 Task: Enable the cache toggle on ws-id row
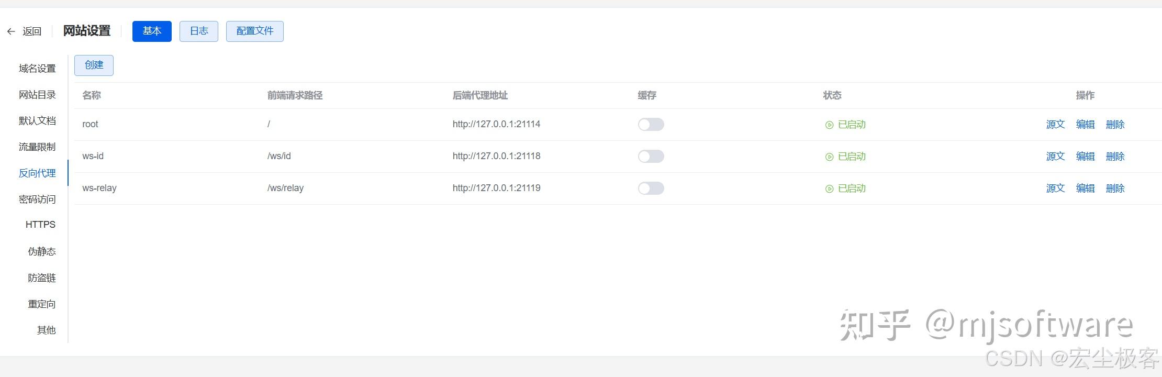point(651,156)
